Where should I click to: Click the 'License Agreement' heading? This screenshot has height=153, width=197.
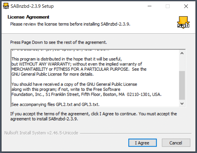pos(28,17)
